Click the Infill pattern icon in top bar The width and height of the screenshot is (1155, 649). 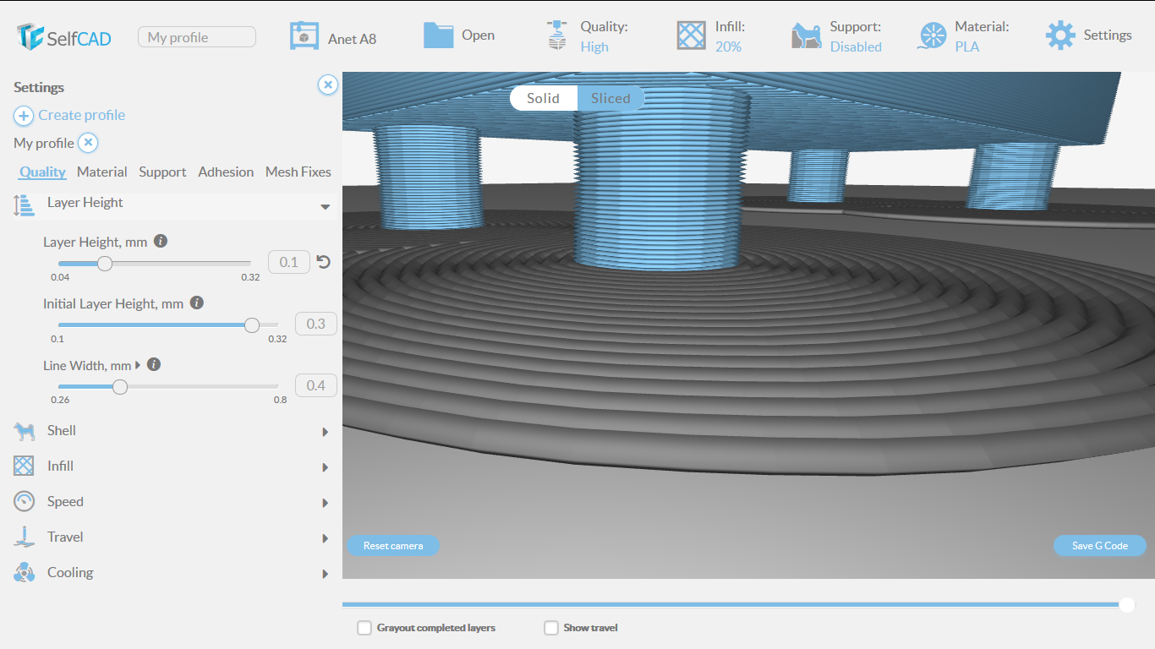691,35
